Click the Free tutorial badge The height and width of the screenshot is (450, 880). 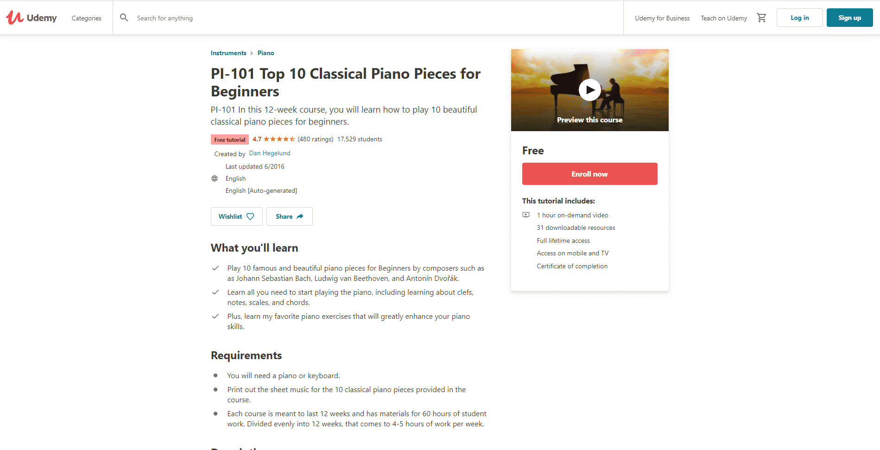click(x=230, y=139)
